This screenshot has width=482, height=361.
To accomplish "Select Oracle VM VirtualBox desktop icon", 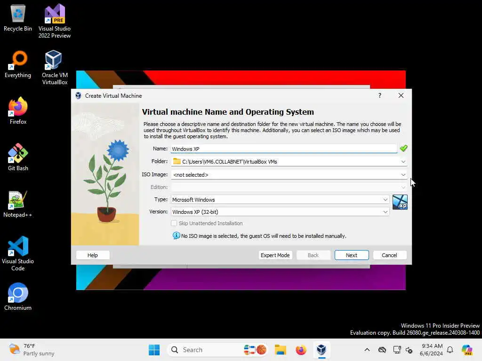I will point(55,68).
